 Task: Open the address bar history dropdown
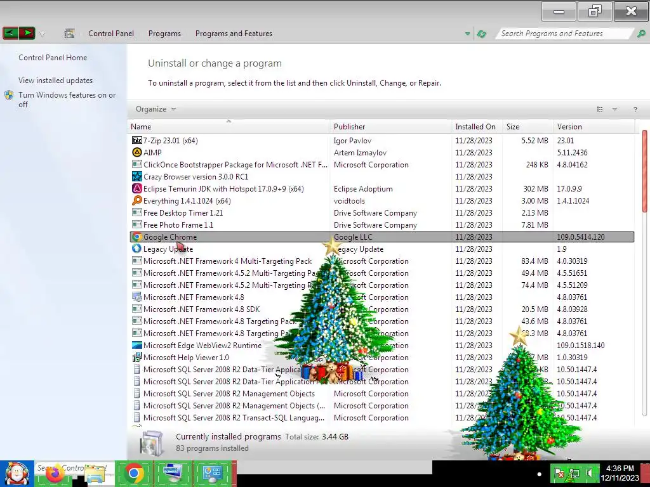coord(467,34)
